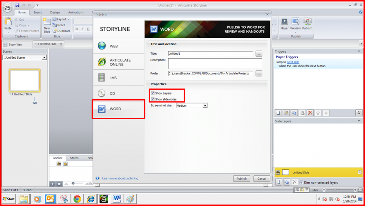Screen dimensions: 365x206
Task: Stop the timeline playback
Action: click(59, 184)
